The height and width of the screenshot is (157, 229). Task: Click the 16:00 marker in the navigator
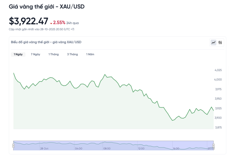176,149
